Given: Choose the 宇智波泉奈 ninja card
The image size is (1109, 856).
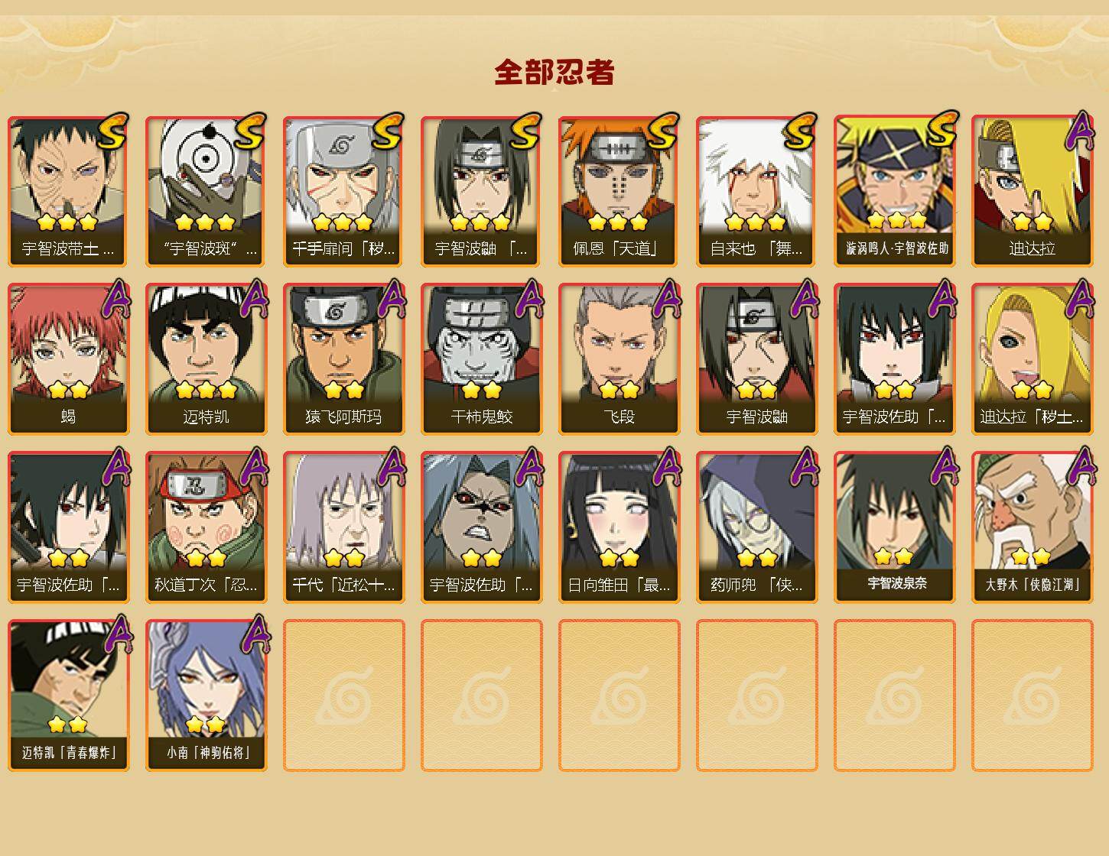Looking at the screenshot, I should click(894, 527).
